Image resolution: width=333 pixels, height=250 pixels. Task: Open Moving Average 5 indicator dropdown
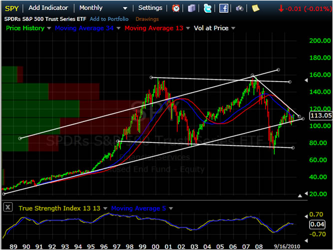(171, 208)
